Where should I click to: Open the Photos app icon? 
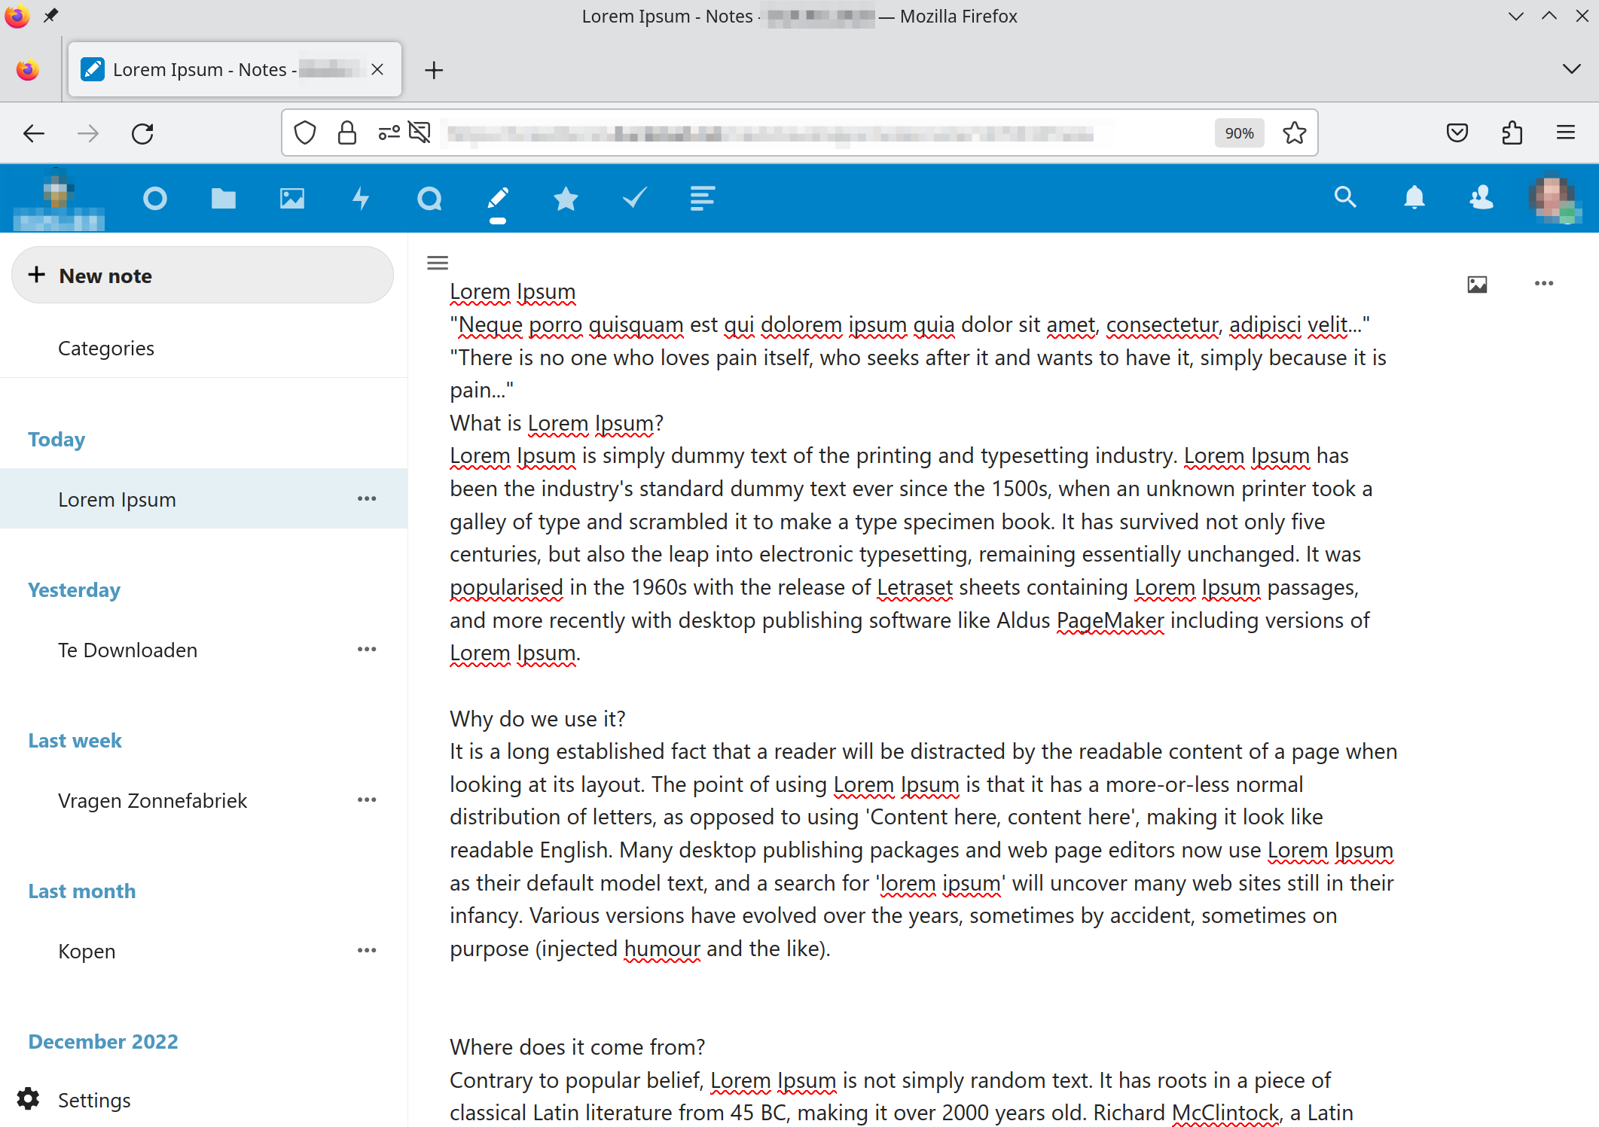pos(292,199)
